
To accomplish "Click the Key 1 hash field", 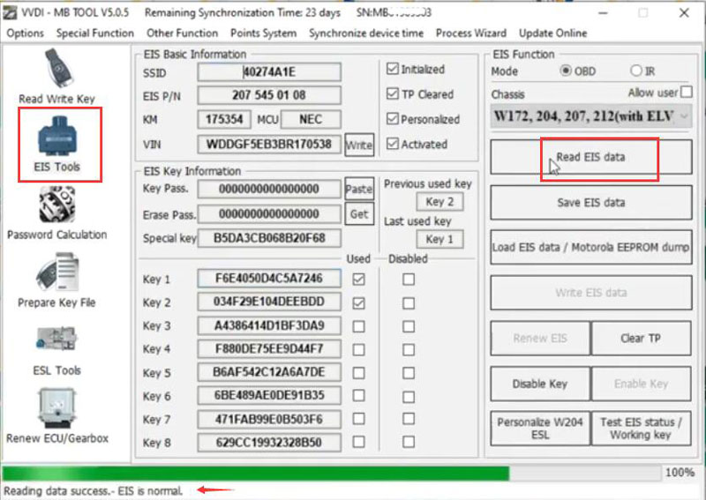I will click(269, 278).
